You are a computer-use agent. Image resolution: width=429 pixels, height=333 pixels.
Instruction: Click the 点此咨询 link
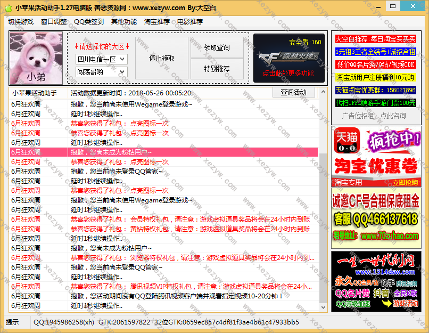click(x=393, y=116)
